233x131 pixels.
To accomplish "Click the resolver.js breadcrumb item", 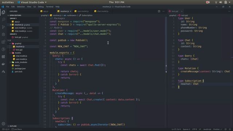I will click(56, 15).
